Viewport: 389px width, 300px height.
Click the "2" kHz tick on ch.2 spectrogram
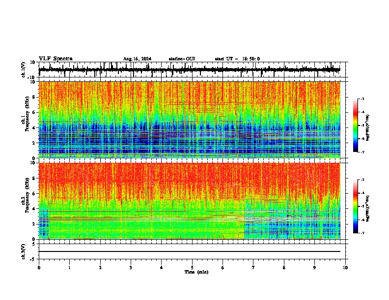tap(34, 224)
